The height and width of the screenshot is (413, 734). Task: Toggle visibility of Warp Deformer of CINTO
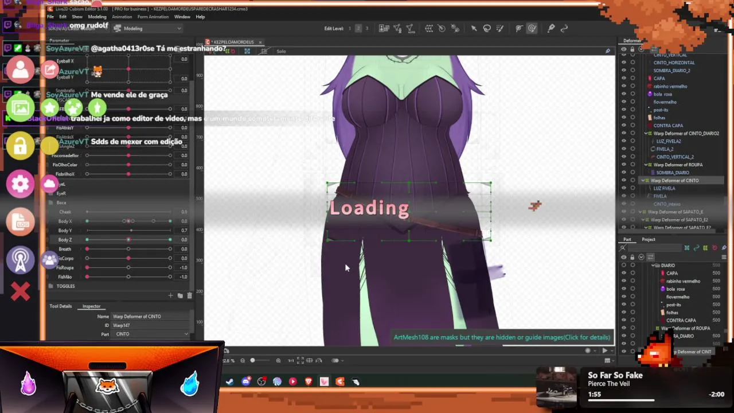pyautogui.click(x=624, y=180)
